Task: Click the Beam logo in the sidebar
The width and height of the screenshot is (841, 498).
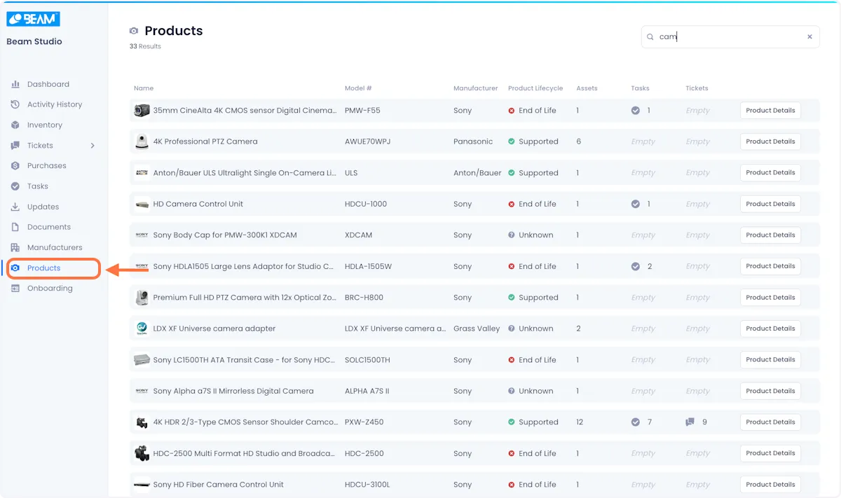Action: coord(33,19)
